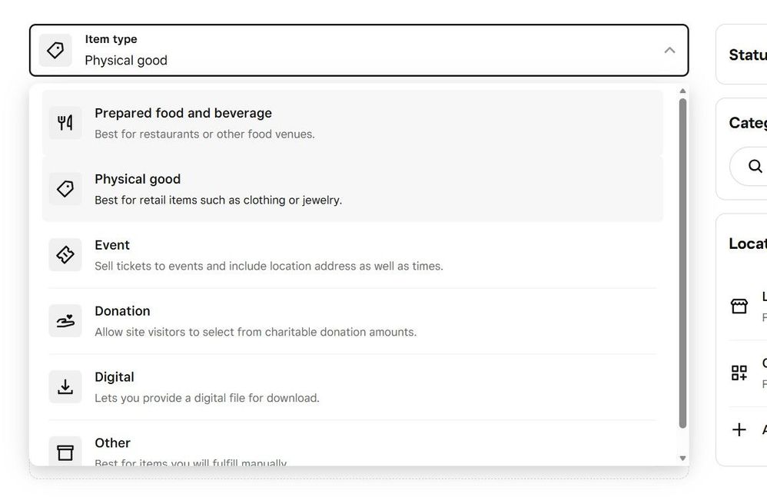767x497 pixels.
Task: Click the hand Donation icon
Action: coord(65,321)
